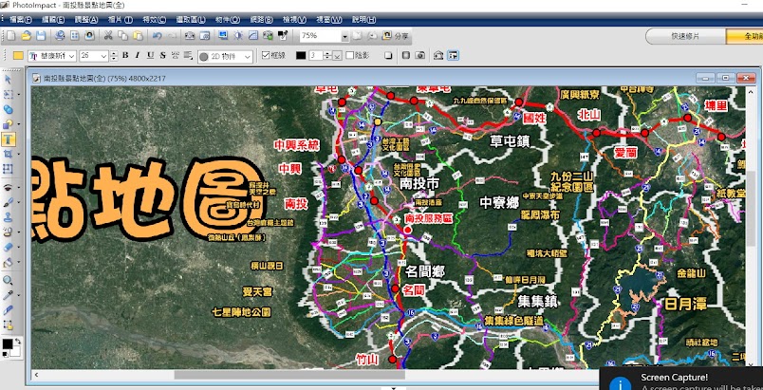Enable the 陰影 shadow checkbox
Viewport: 763px width, 390px height.
[x=349, y=55]
